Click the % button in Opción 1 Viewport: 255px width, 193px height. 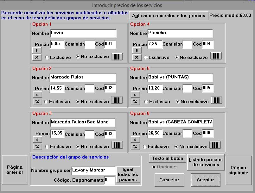pos(37,57)
